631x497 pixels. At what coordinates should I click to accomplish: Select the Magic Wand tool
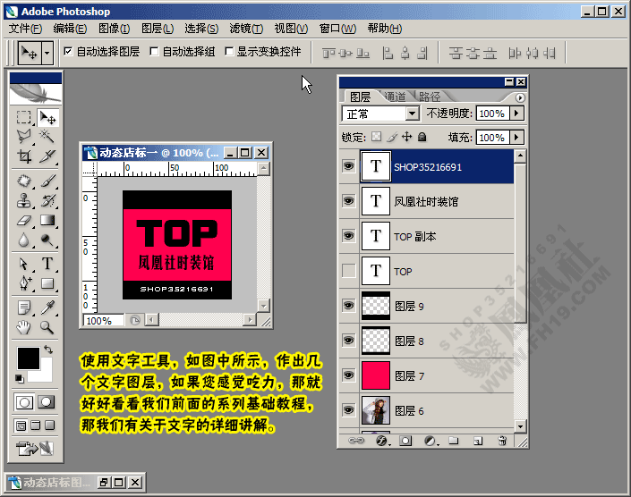(x=47, y=137)
